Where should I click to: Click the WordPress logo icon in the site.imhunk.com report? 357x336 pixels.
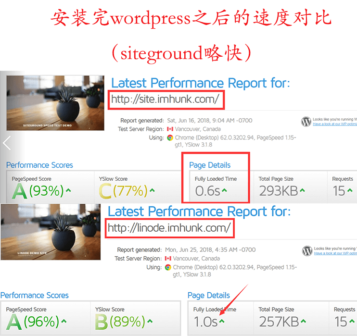pyautogui.click(x=306, y=122)
